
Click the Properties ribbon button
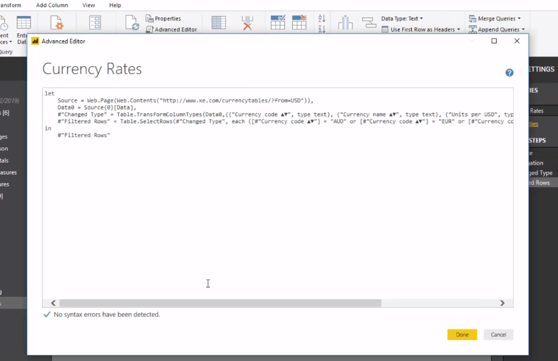pos(163,19)
